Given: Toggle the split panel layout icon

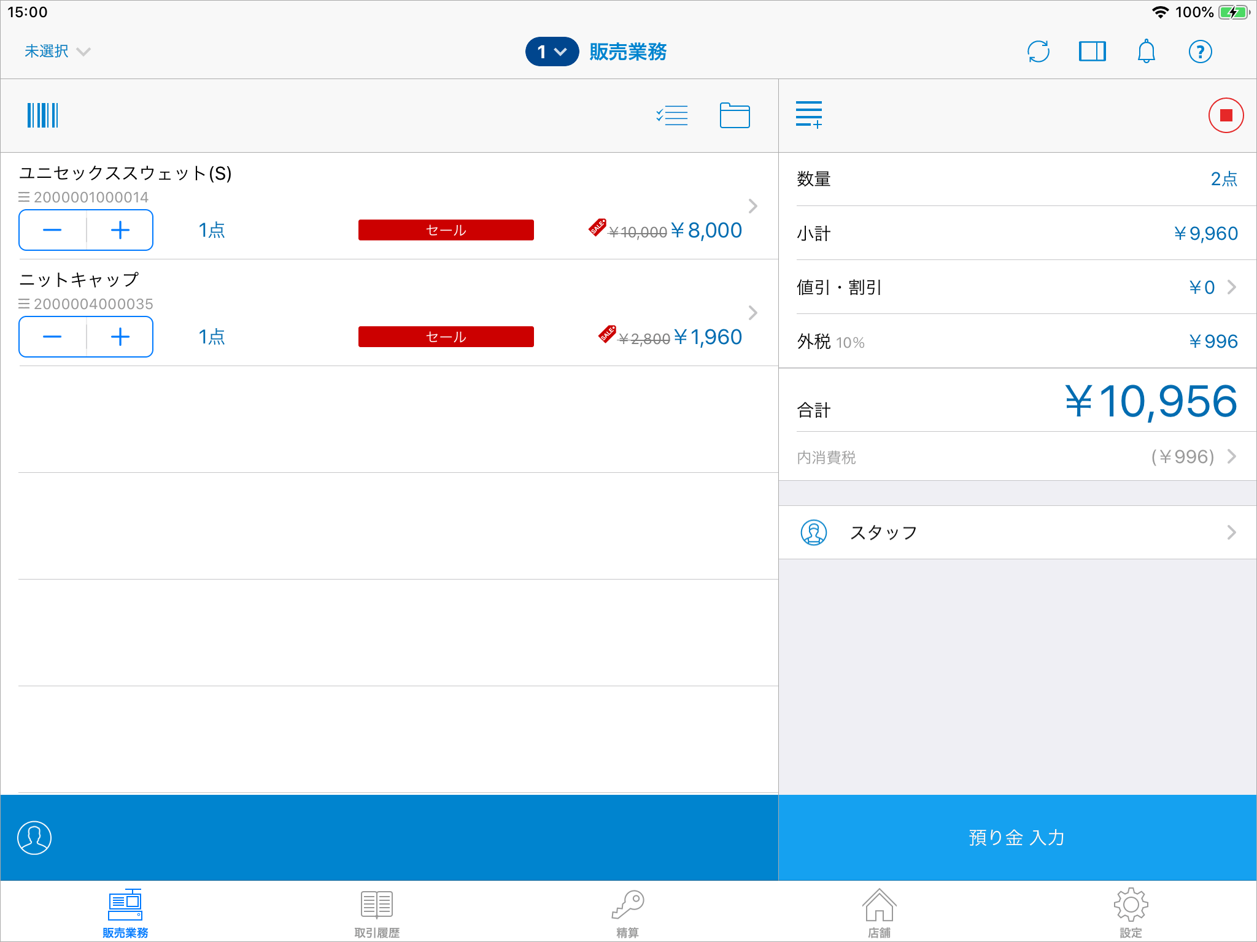Looking at the screenshot, I should tap(1092, 52).
